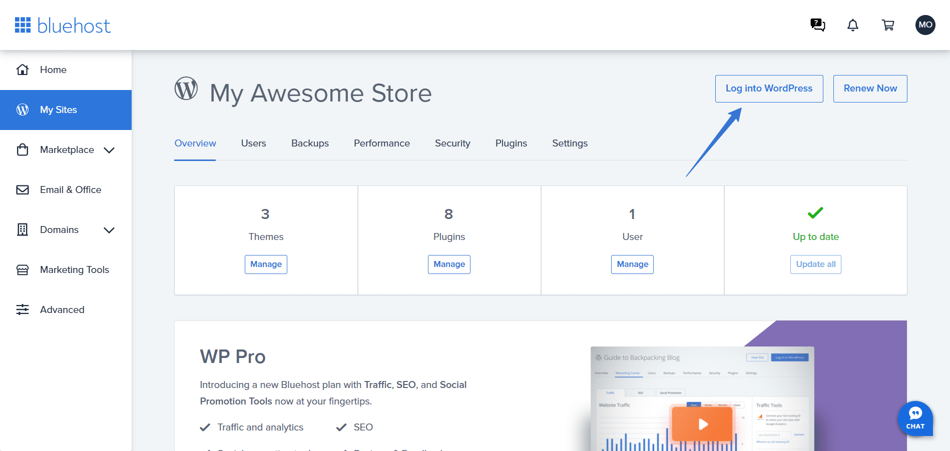
Task: Click the Advanced sliders icon in sidebar
Action: tap(23, 309)
